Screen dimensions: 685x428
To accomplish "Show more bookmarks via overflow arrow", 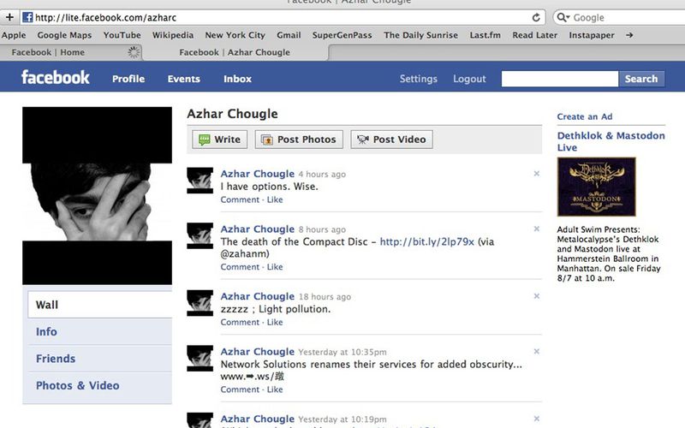I will pos(629,35).
